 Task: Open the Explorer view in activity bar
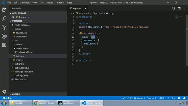point(4,10)
